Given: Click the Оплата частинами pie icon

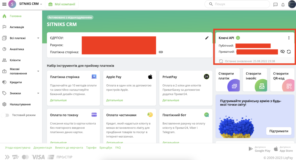Looking at the screenshot, I should 150,114.
